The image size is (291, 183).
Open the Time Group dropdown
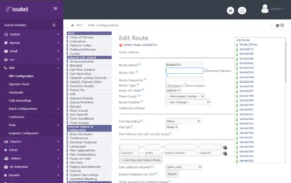185,96
